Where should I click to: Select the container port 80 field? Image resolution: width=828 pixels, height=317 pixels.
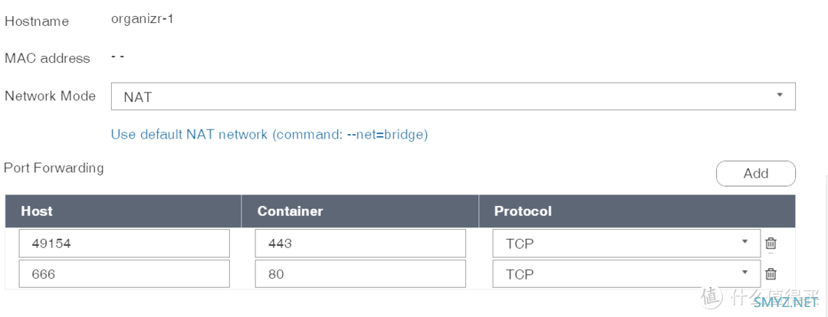pos(360,273)
